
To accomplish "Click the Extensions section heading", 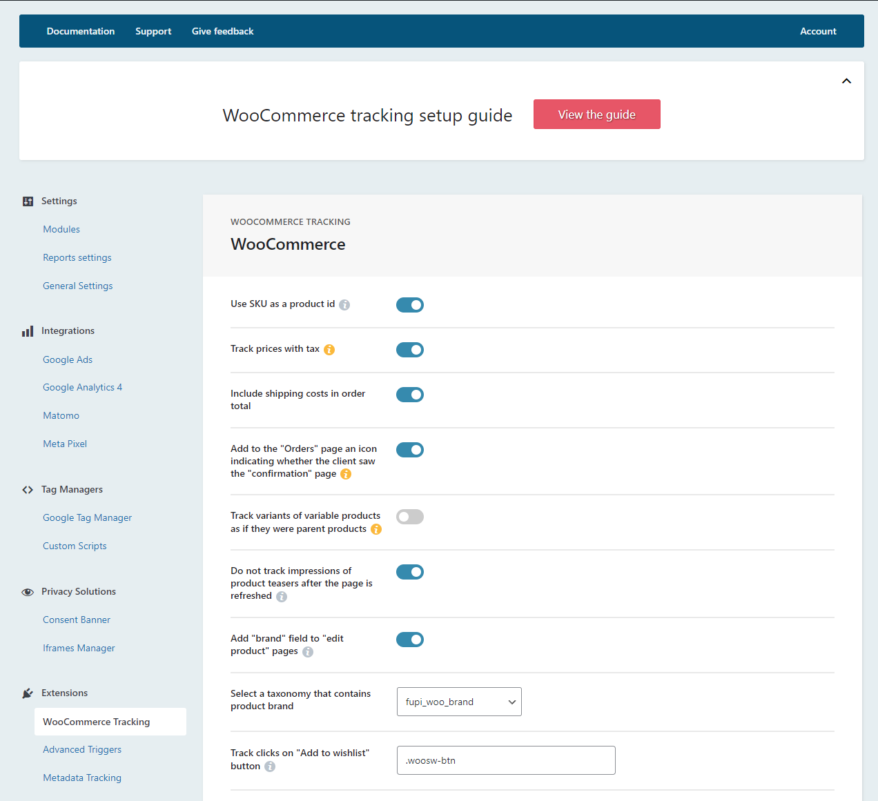I will tap(65, 693).
